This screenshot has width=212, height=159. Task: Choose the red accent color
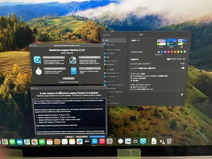click(172, 52)
